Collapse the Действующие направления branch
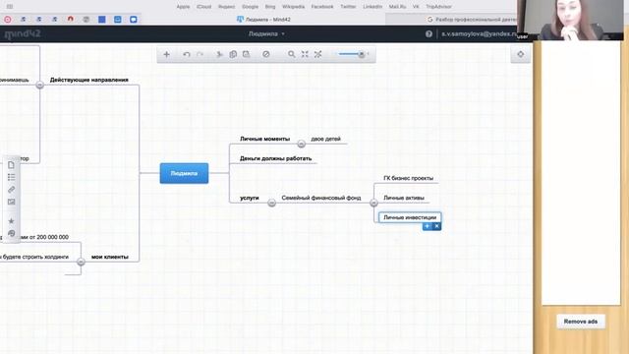Image resolution: width=629 pixels, height=354 pixels. [39, 85]
